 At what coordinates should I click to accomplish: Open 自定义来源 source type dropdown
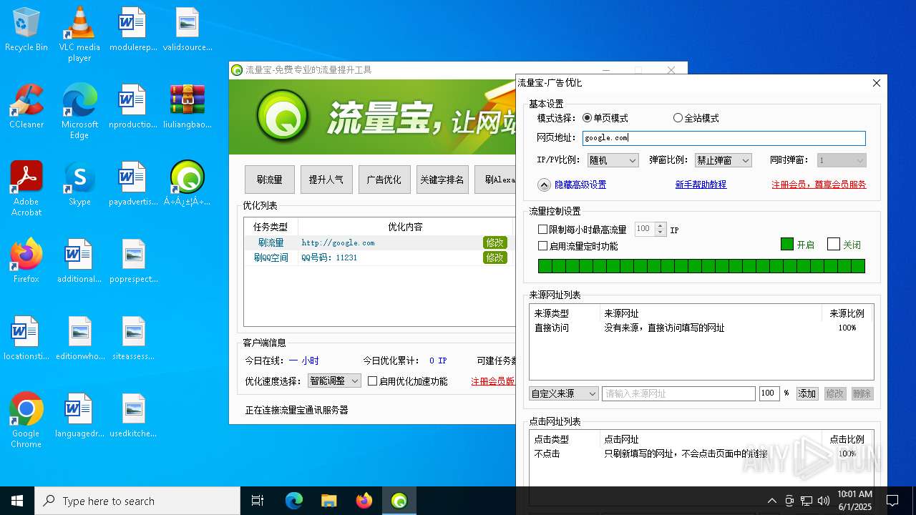coord(564,393)
